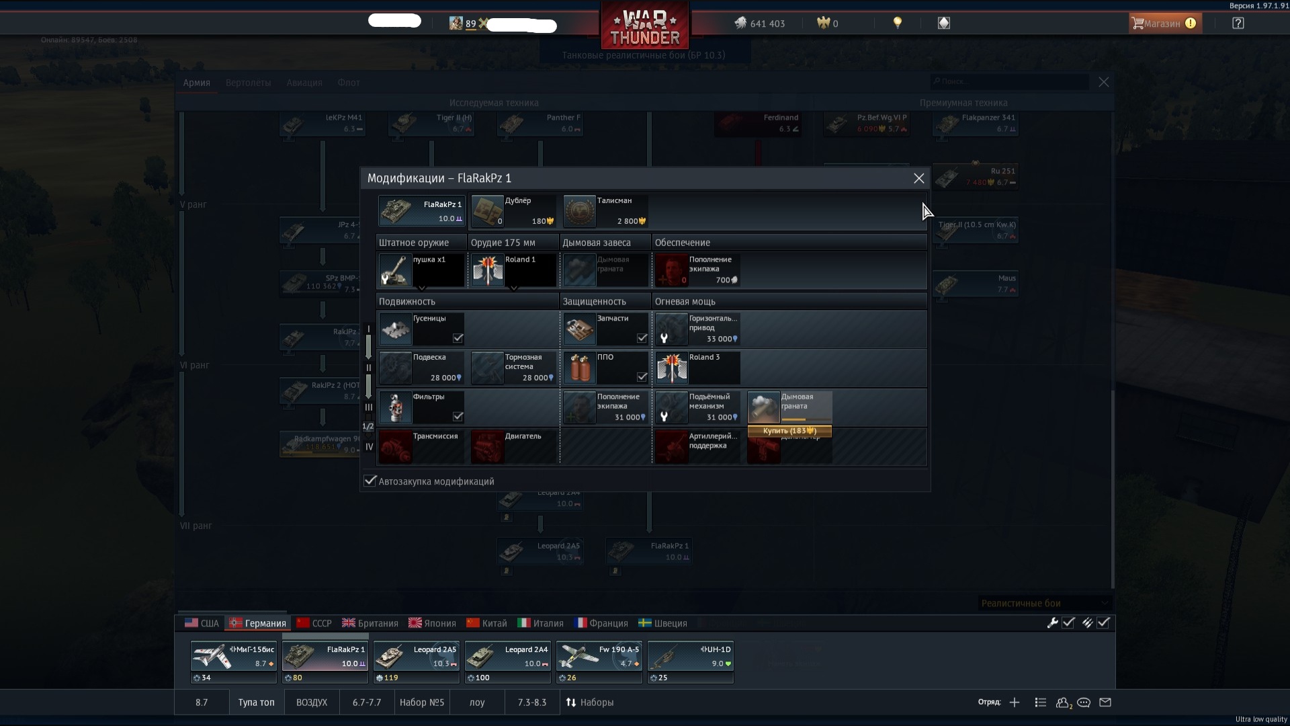This screenshot has width=1290, height=726.
Task: Expand the пушка x1 weapon dropdown arrow
Action: 422,287
